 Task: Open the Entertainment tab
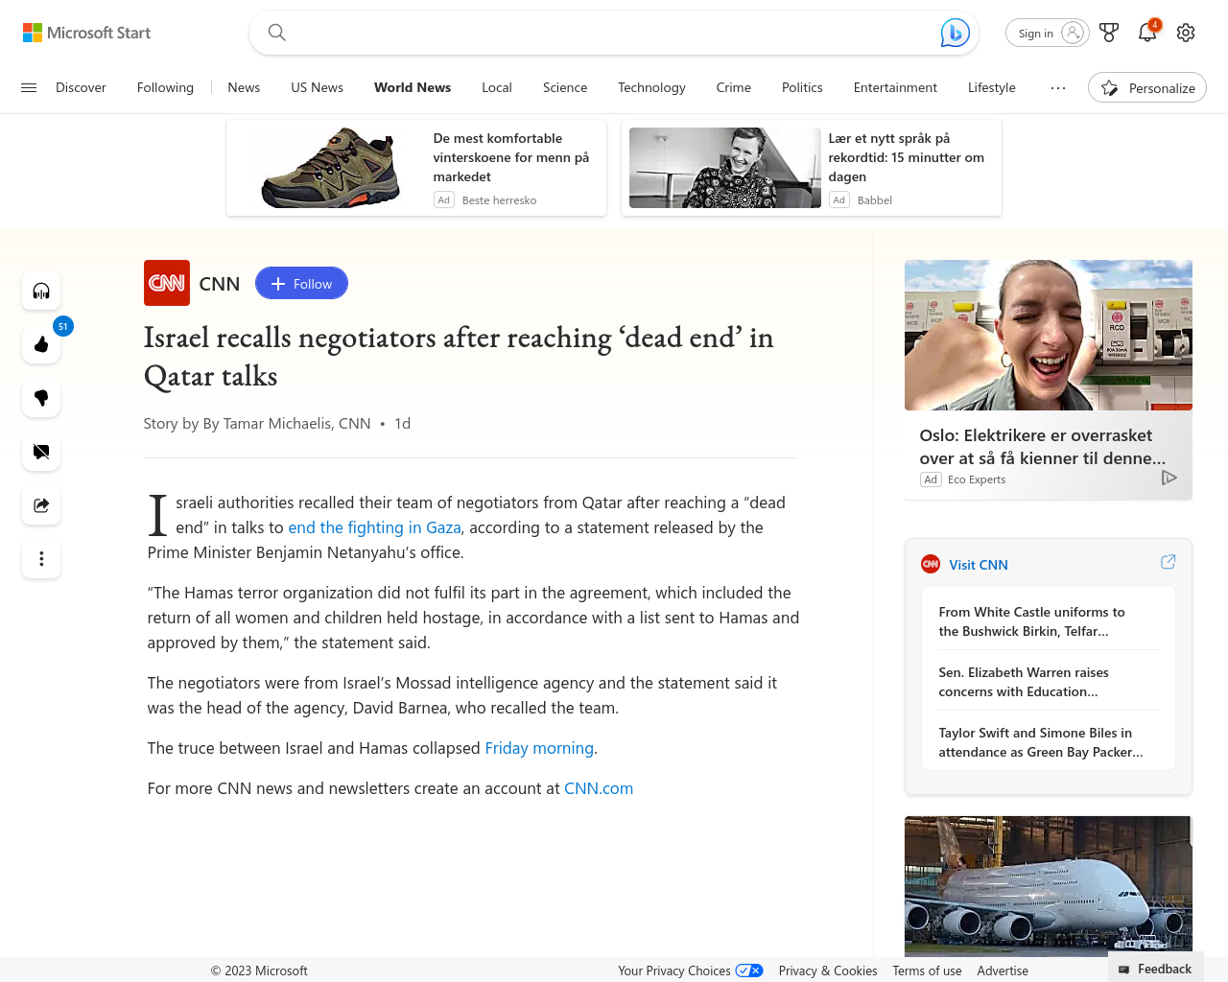(895, 87)
